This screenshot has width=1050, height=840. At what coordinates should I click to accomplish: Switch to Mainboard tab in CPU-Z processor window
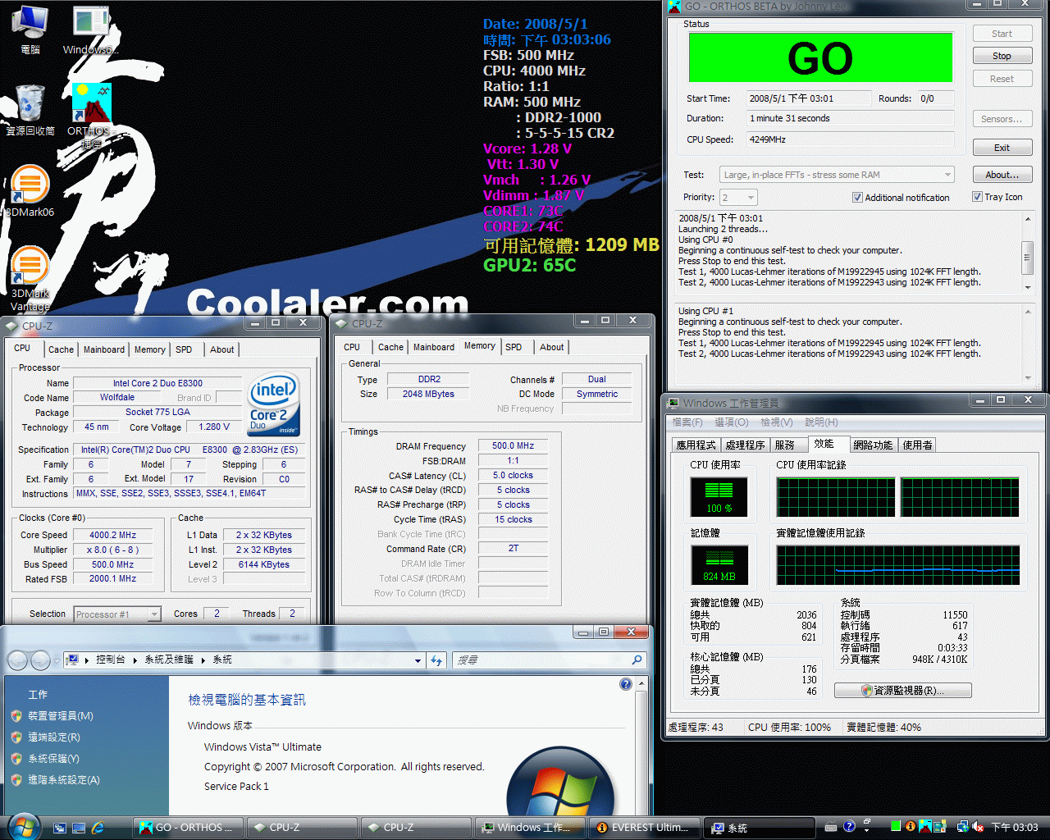[104, 349]
